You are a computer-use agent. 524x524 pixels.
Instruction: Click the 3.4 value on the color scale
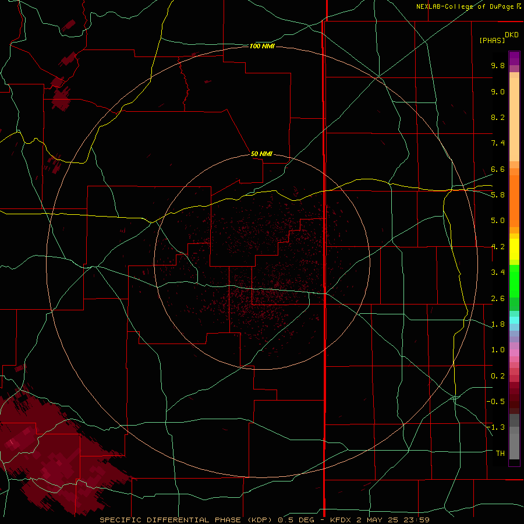click(498, 272)
